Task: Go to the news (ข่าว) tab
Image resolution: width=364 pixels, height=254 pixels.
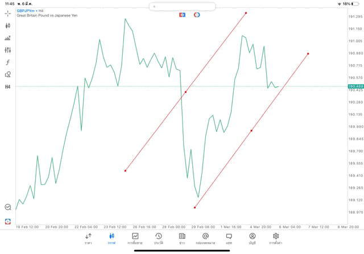Action: 182,238
